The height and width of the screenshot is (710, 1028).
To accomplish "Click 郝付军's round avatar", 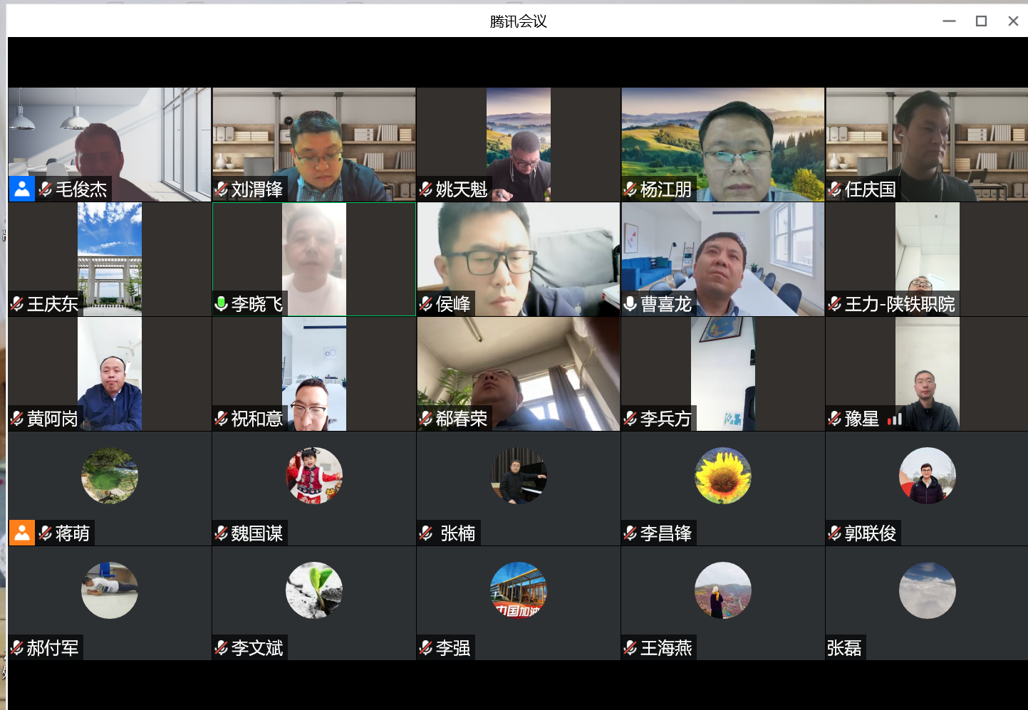I will pos(110,590).
